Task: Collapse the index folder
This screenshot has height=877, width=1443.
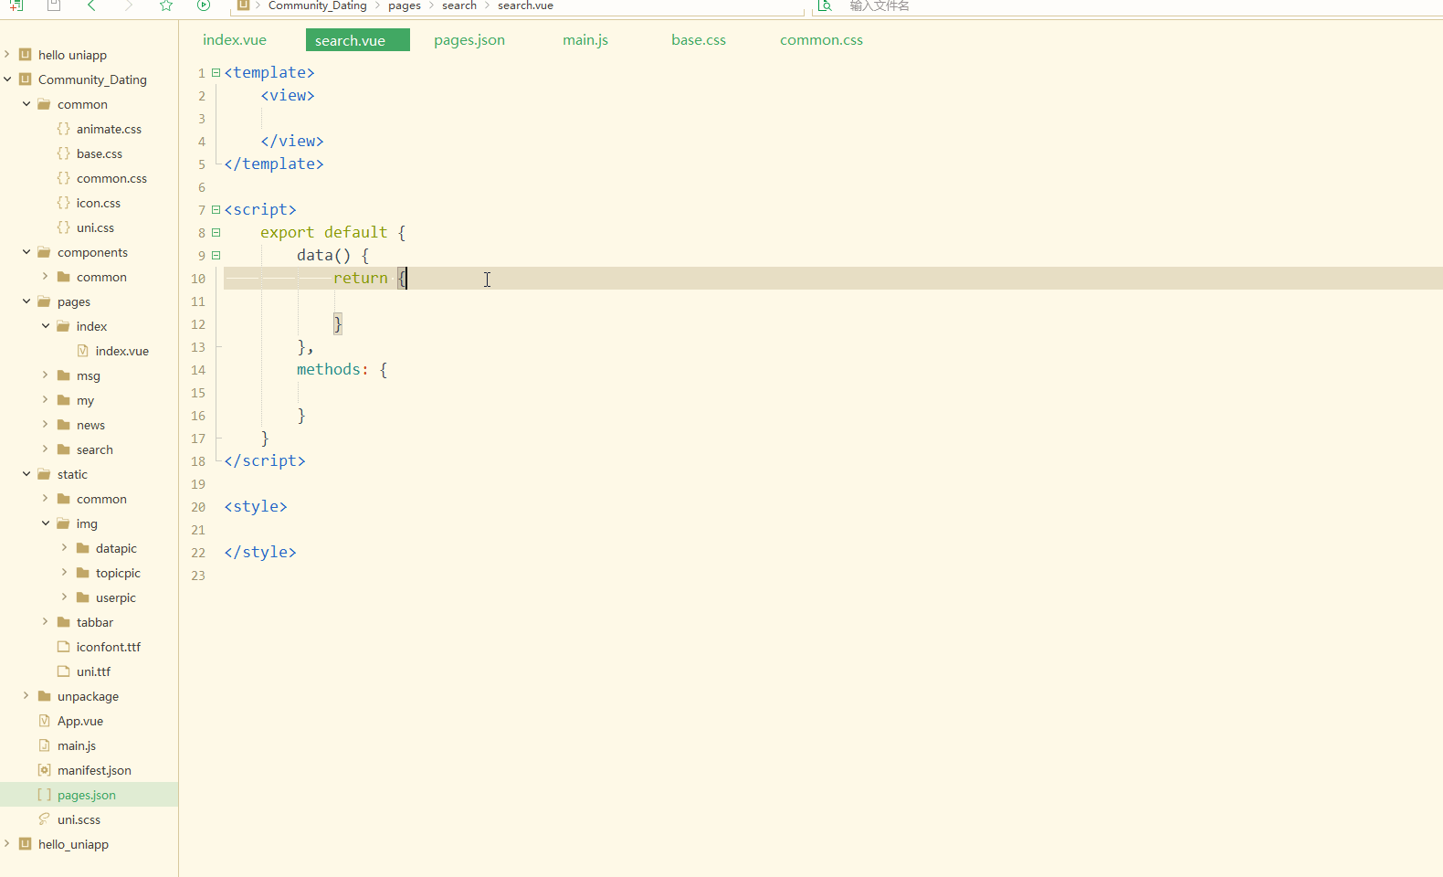Action: [x=46, y=326]
